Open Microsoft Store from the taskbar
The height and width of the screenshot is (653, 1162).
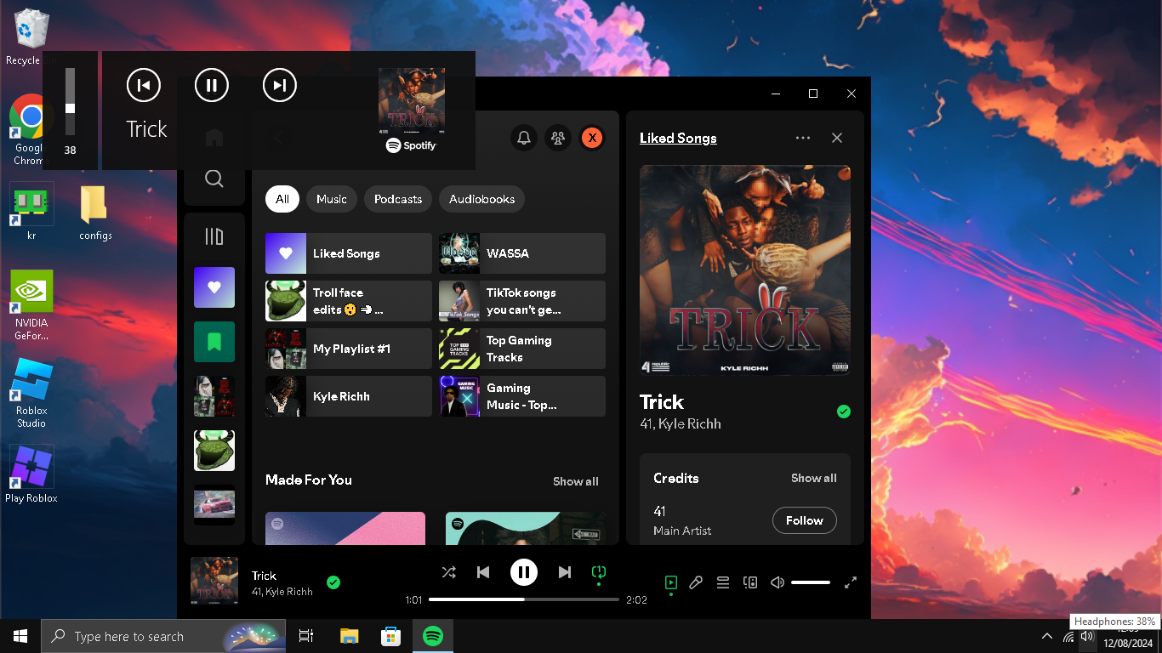(x=390, y=636)
